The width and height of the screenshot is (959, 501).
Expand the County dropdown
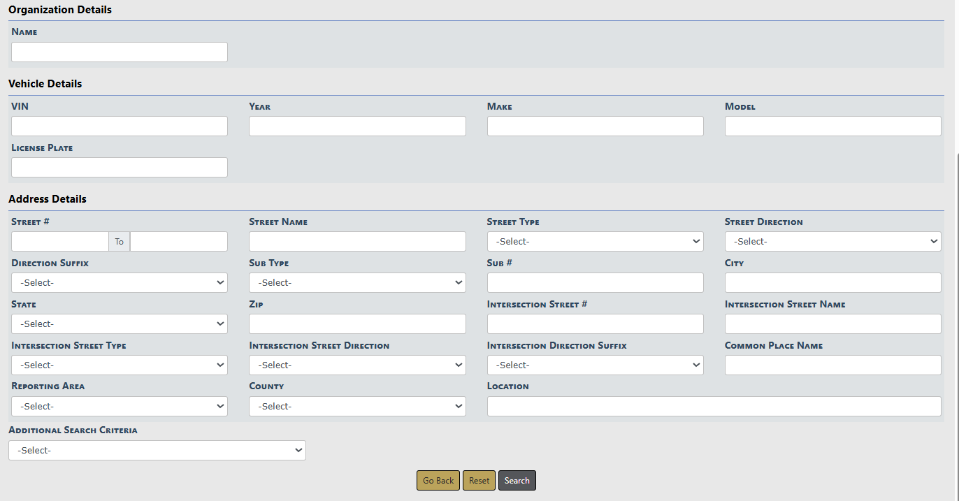pos(357,407)
